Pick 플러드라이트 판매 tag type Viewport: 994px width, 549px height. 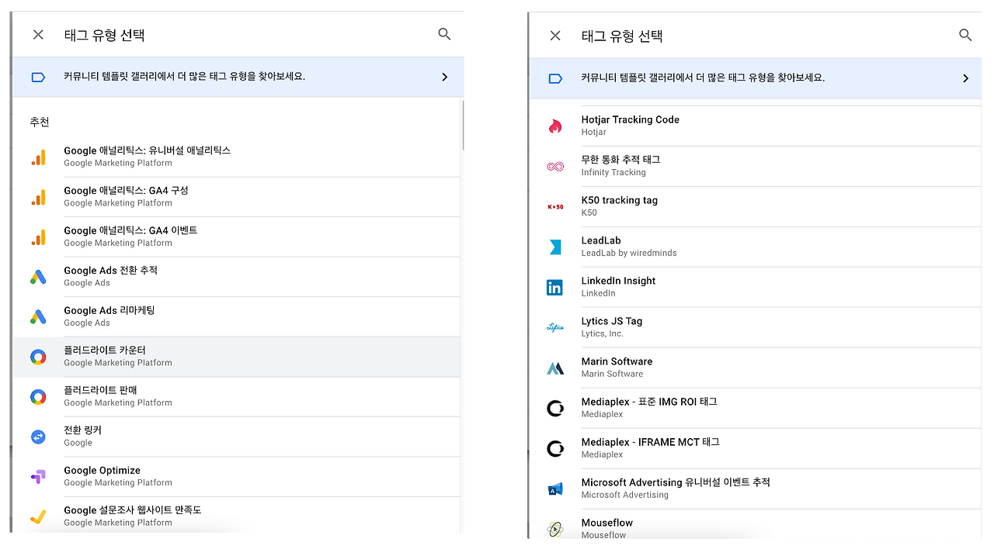236,397
